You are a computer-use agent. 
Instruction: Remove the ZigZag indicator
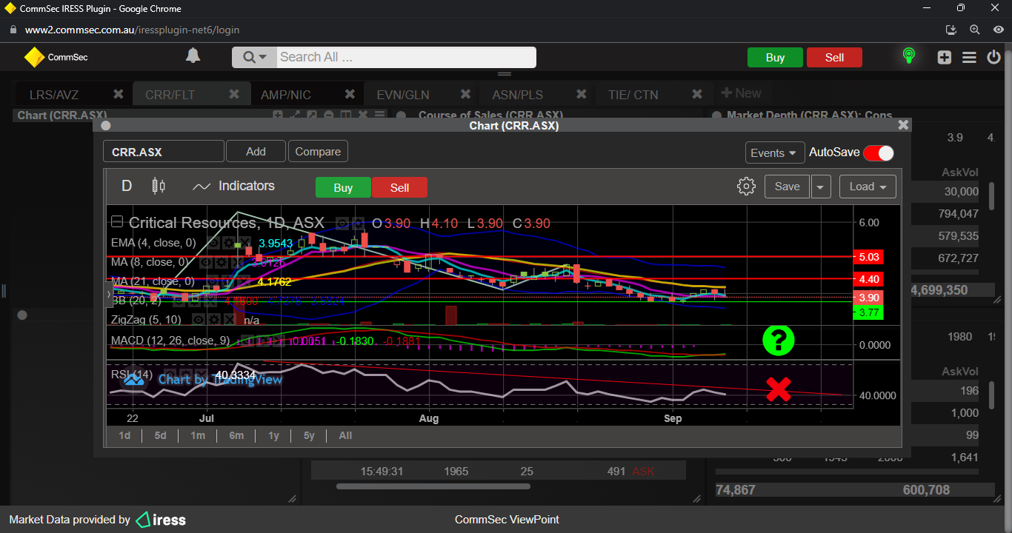point(230,320)
